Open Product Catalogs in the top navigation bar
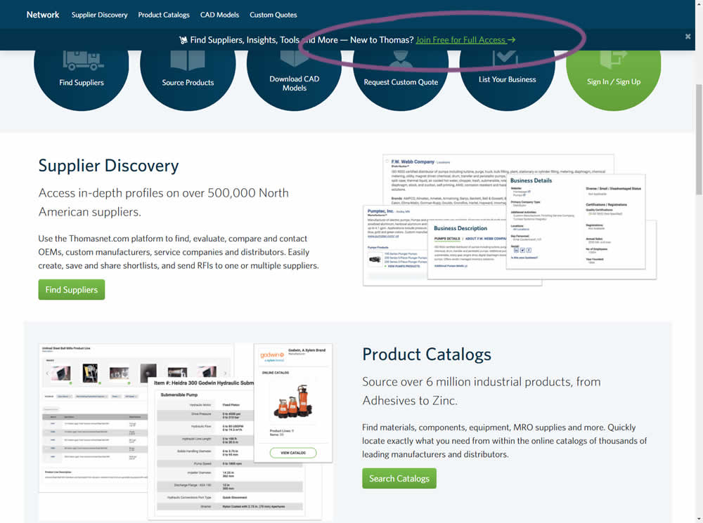 164,15
